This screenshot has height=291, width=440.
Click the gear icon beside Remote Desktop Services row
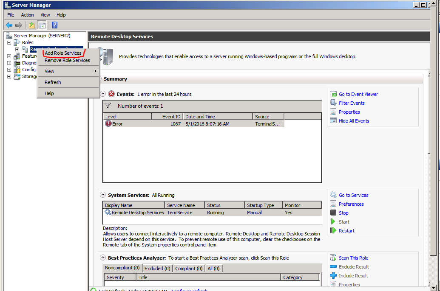point(108,212)
